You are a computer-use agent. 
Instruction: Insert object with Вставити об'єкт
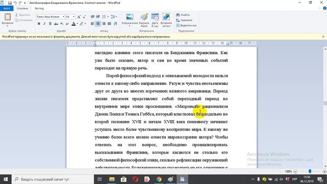(x=166, y=20)
